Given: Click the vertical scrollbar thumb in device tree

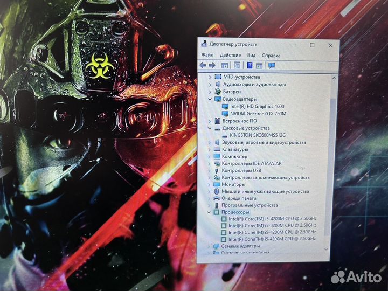Looking at the screenshot, I should click(x=330, y=166).
